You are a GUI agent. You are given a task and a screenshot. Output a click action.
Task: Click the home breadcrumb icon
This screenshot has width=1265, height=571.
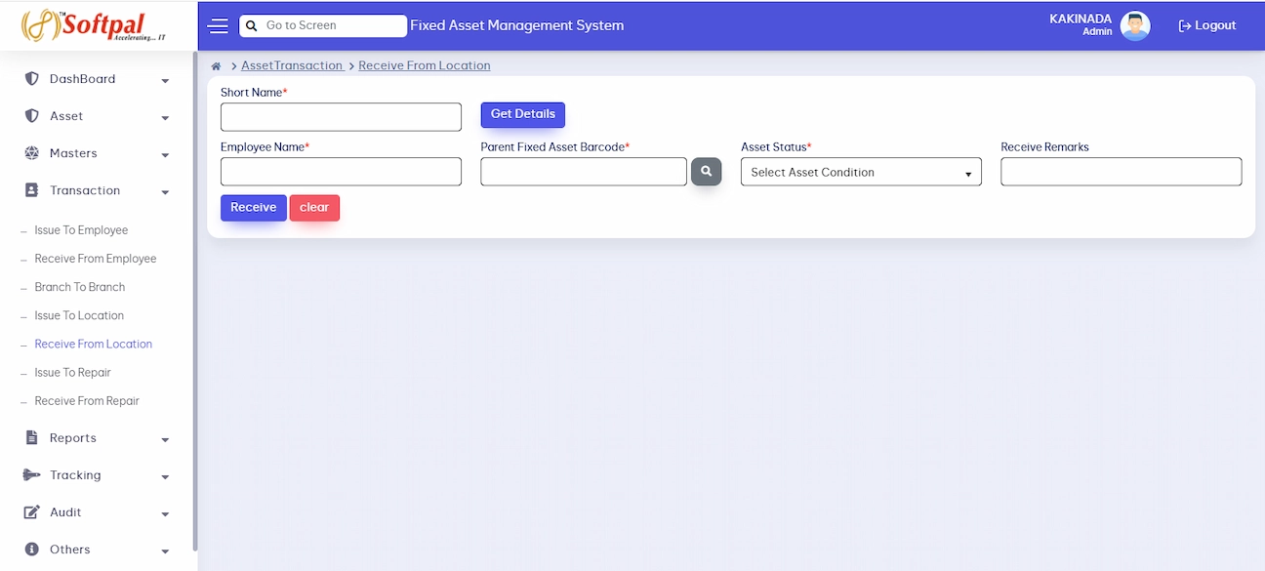[216, 66]
